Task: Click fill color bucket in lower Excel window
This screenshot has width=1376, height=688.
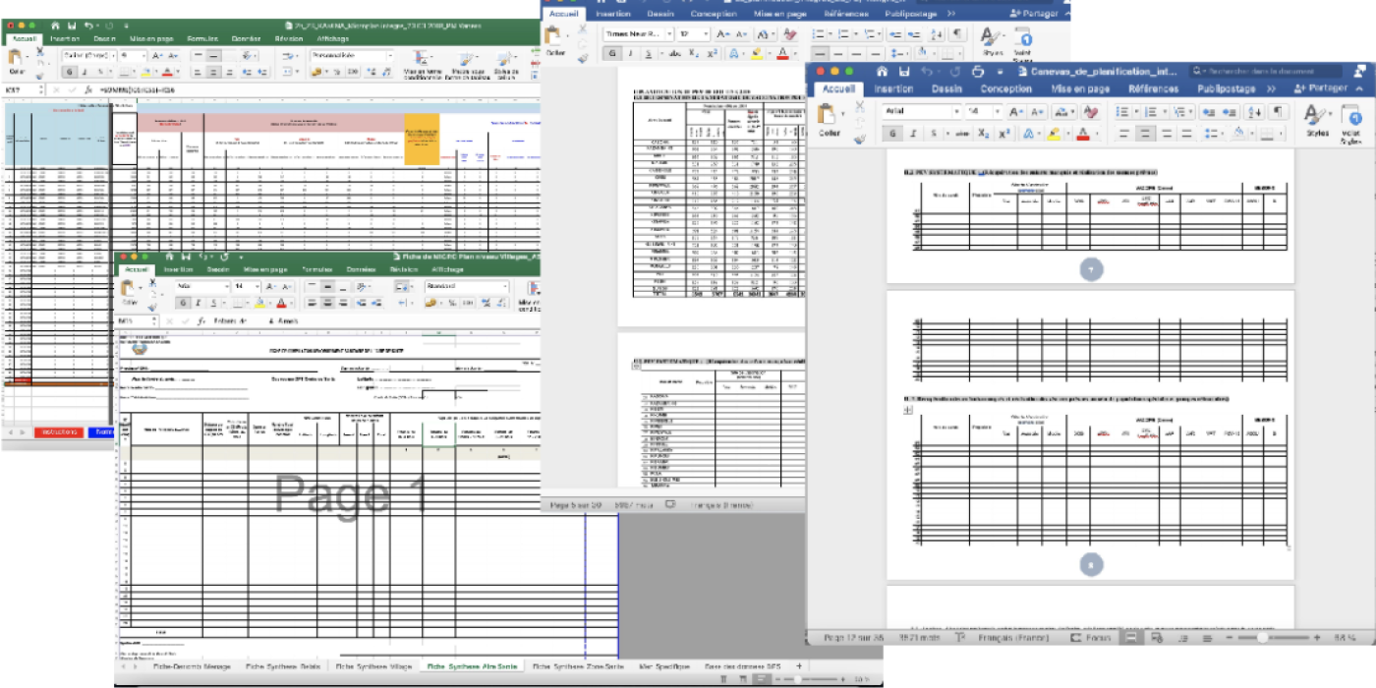Action: (259, 303)
